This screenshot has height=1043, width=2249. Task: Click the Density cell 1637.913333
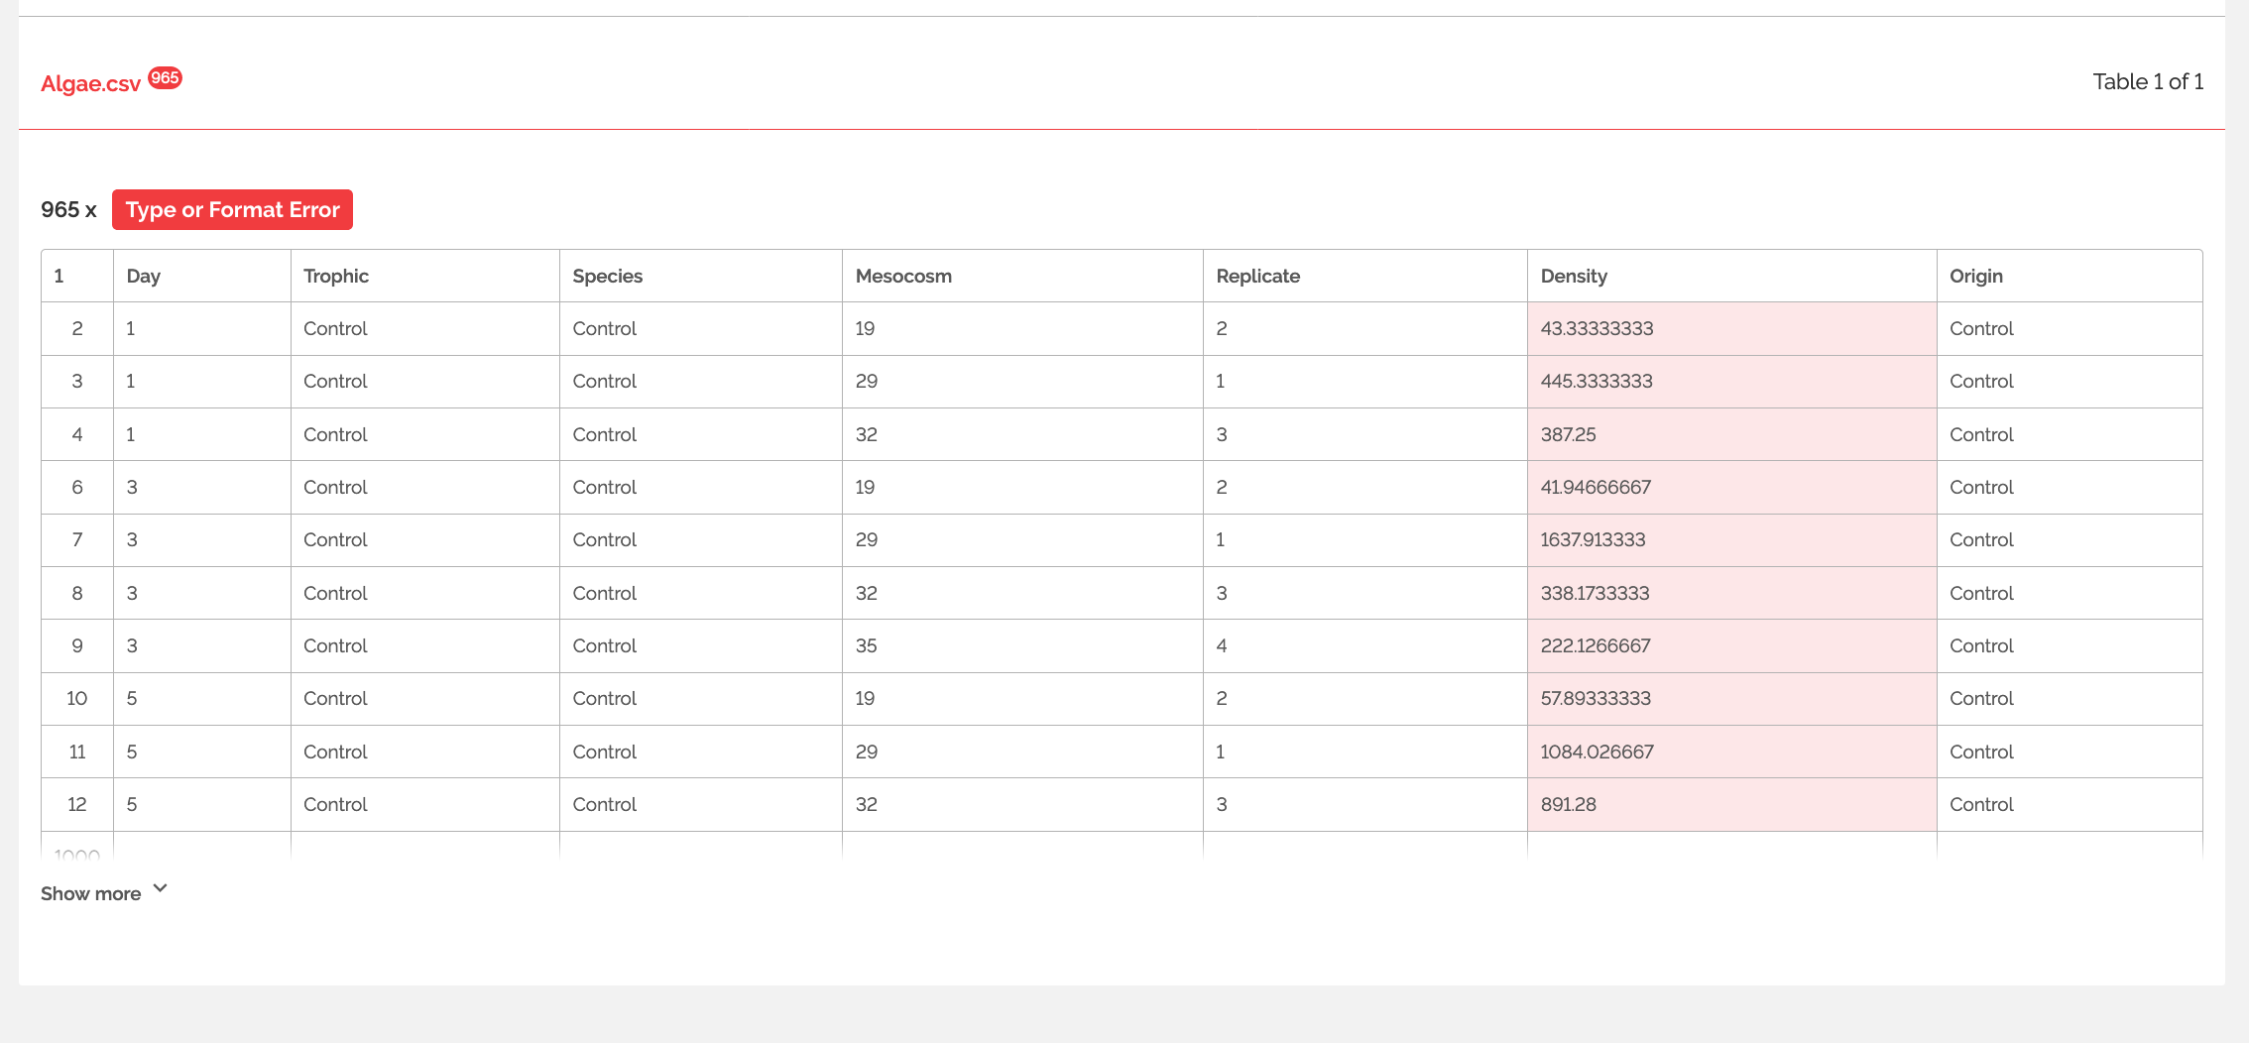coord(1732,540)
